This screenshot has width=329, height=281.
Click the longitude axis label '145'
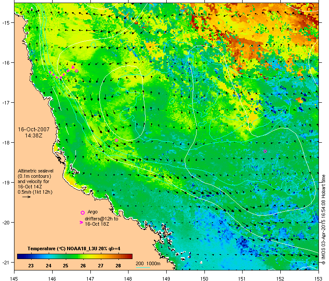14,279
